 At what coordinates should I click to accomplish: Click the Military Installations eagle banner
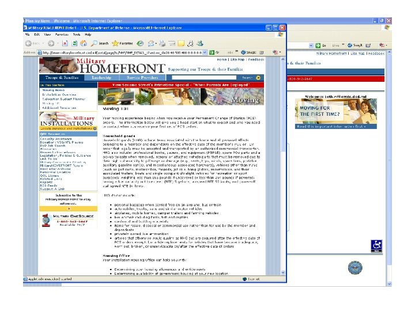(x=68, y=121)
